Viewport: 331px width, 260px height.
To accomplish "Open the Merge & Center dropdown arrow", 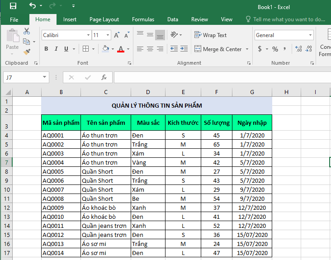I will [247, 49].
